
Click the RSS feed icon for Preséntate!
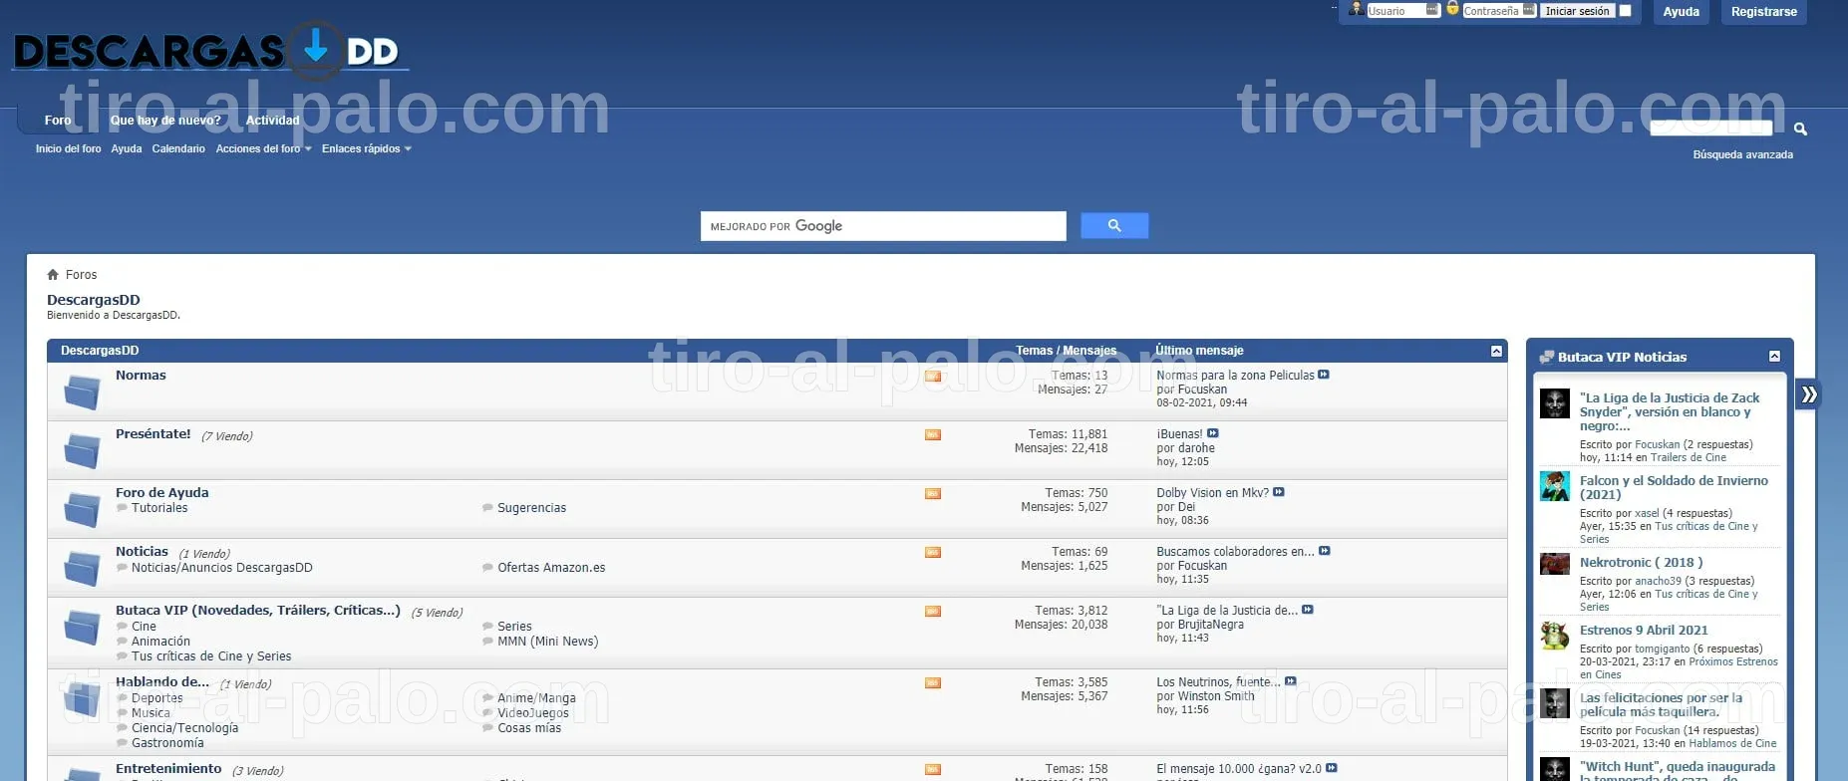click(933, 434)
